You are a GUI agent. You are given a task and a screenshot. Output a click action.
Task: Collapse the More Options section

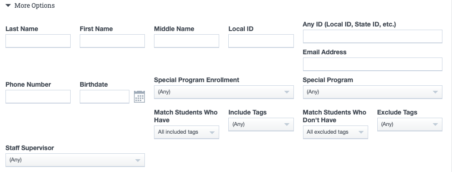click(30, 5)
